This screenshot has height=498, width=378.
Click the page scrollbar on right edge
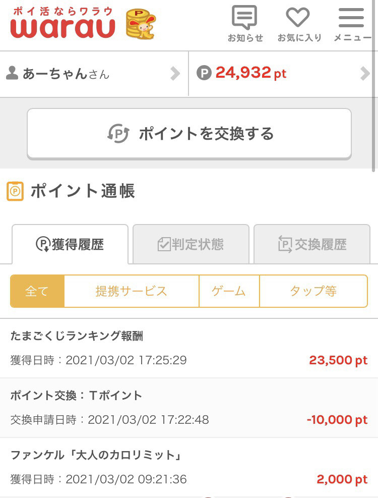pos(375,86)
